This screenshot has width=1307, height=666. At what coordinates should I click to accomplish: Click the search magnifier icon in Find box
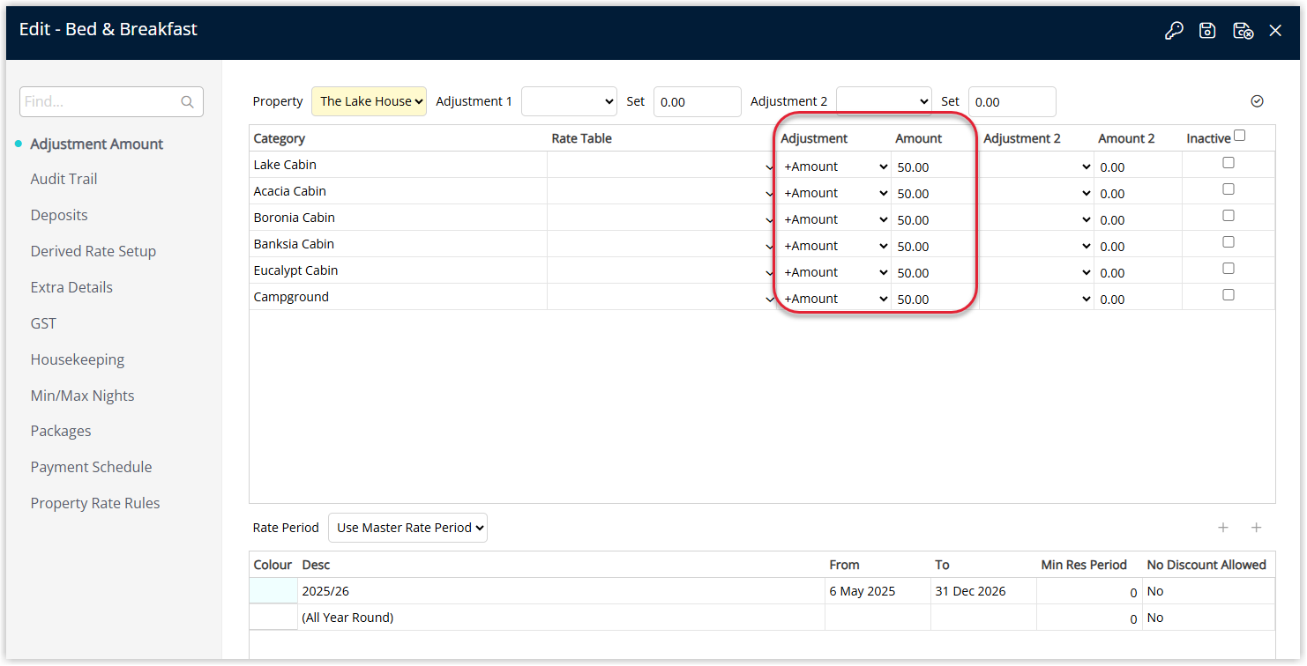[187, 102]
